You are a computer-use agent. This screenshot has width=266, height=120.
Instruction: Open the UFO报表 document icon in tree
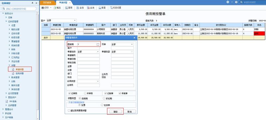tap(7, 101)
